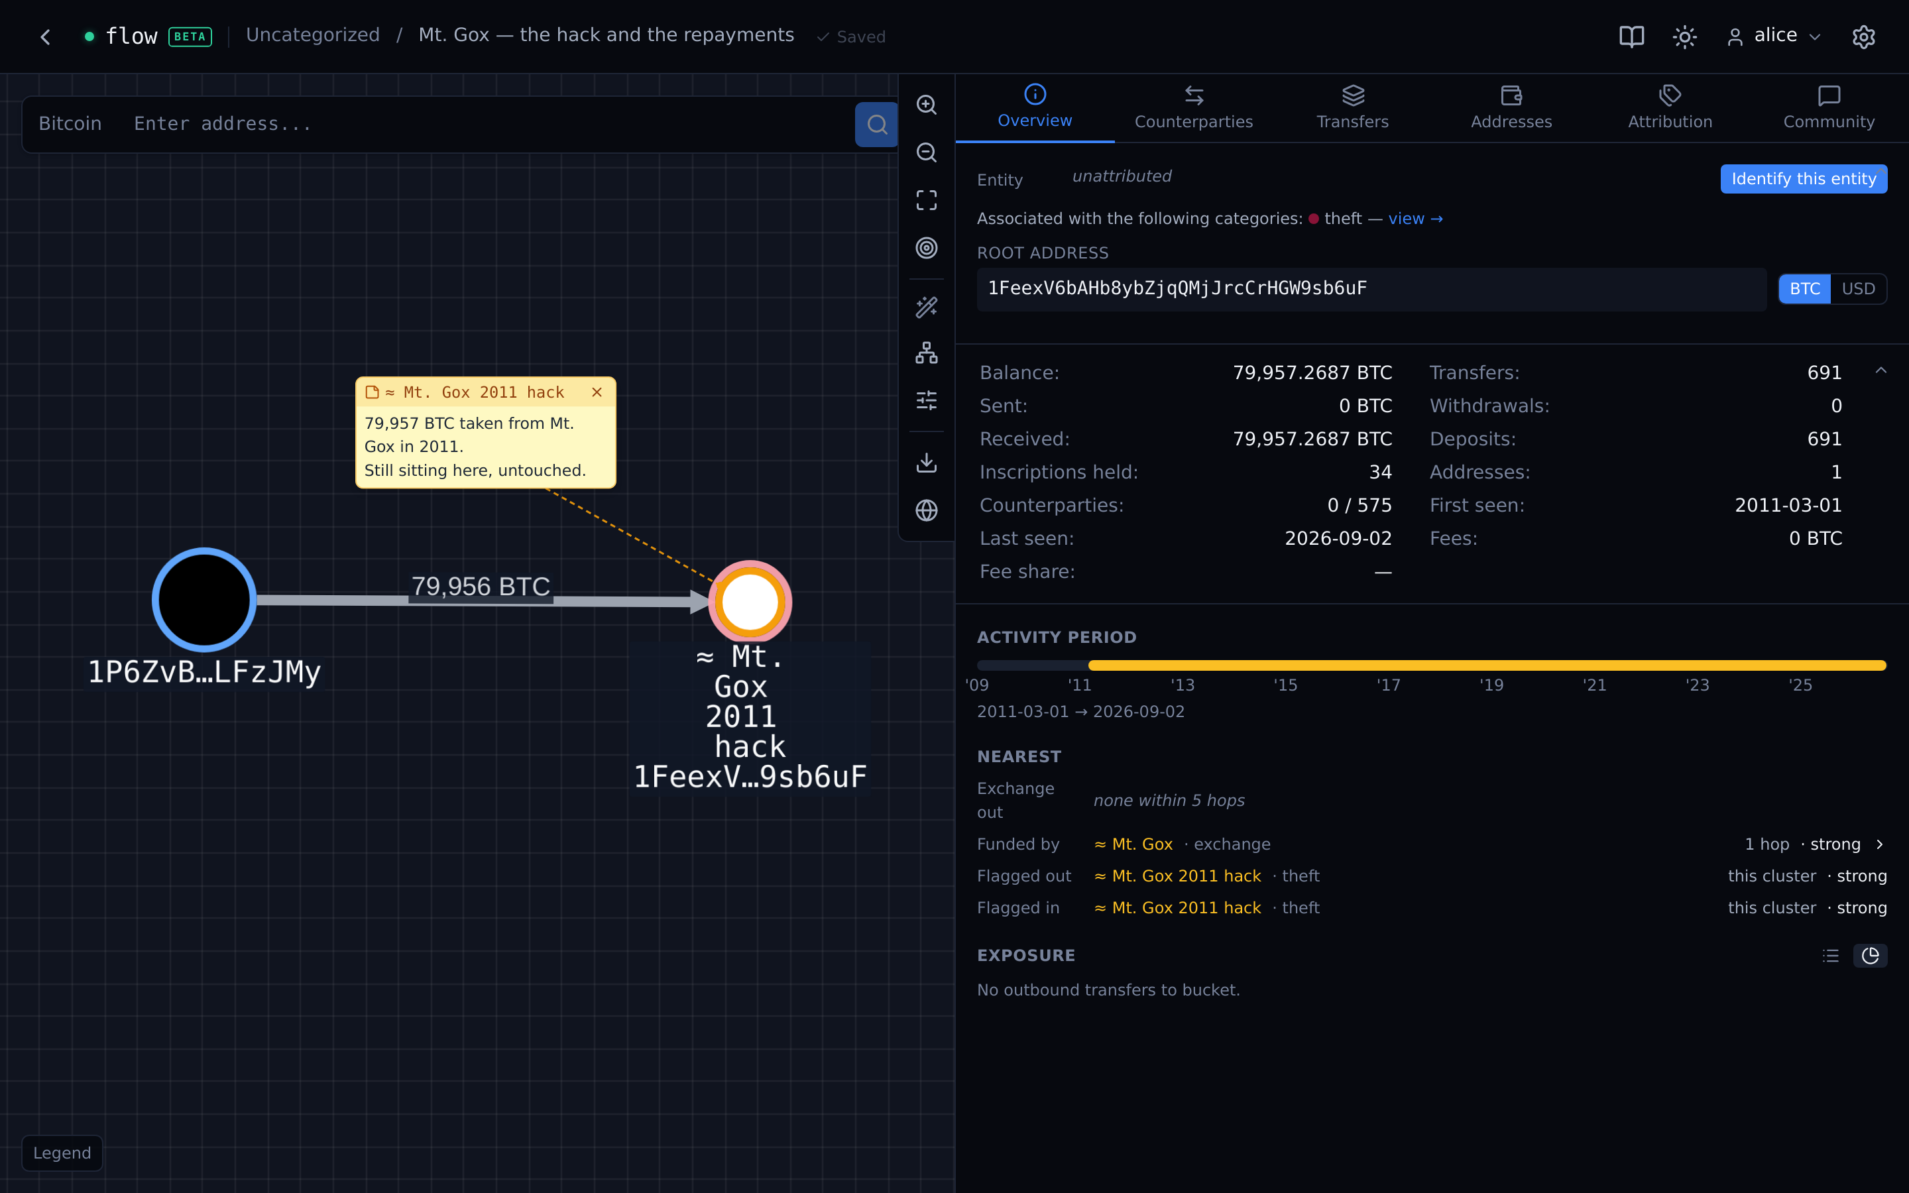Click the globe tool icon

pyautogui.click(x=926, y=510)
